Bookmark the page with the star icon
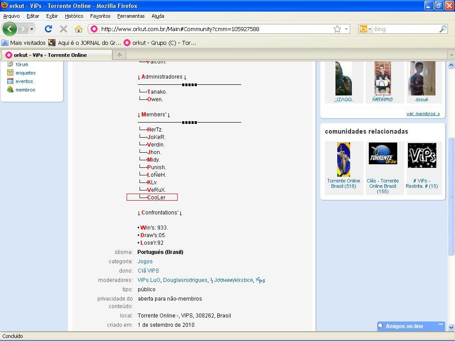This screenshot has height=341, width=455. point(337,29)
